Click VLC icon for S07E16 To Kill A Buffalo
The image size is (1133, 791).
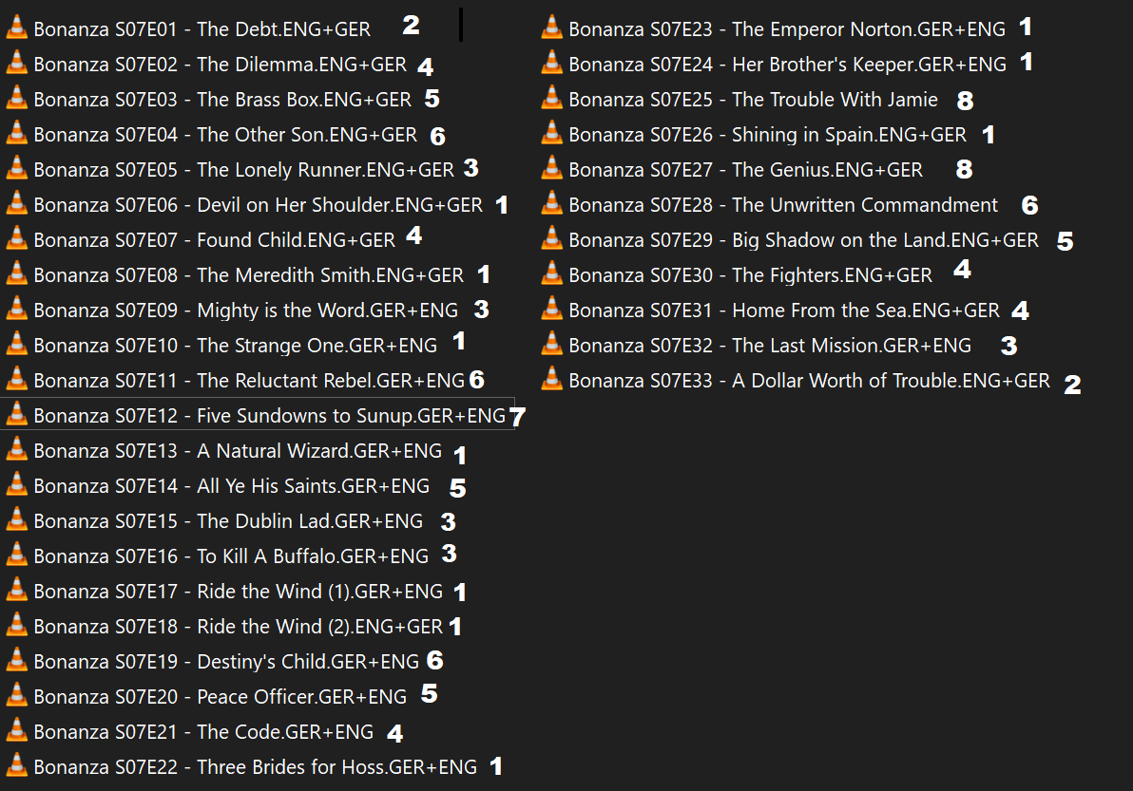16,555
